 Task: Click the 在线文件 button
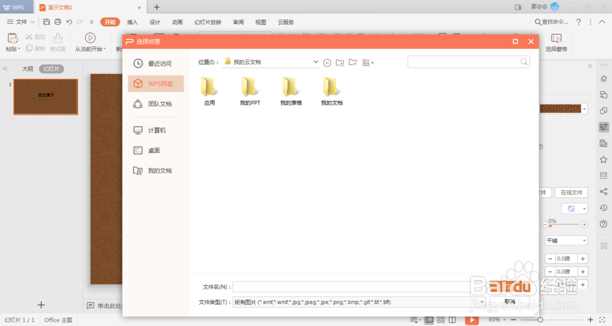point(572,193)
